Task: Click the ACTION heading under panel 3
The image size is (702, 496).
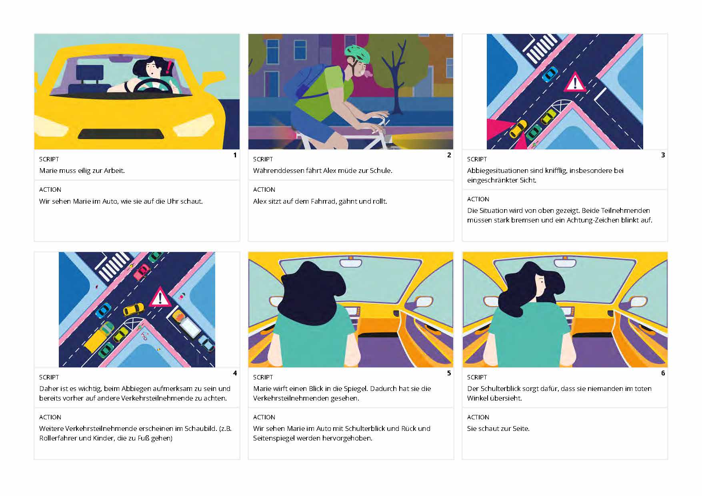Action: point(478,199)
